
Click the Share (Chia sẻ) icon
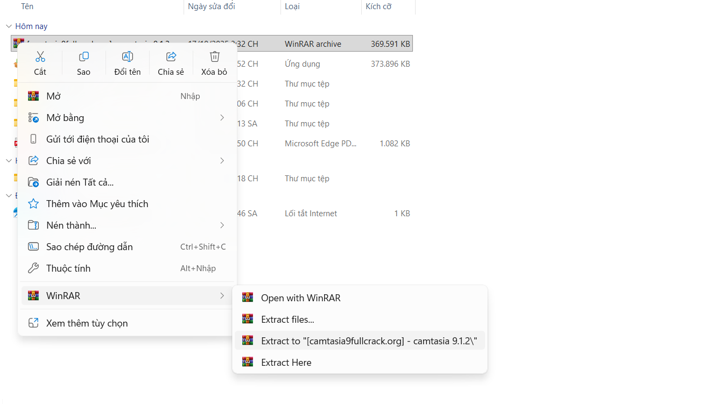171,57
